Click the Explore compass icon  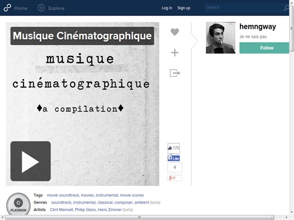[41, 8]
